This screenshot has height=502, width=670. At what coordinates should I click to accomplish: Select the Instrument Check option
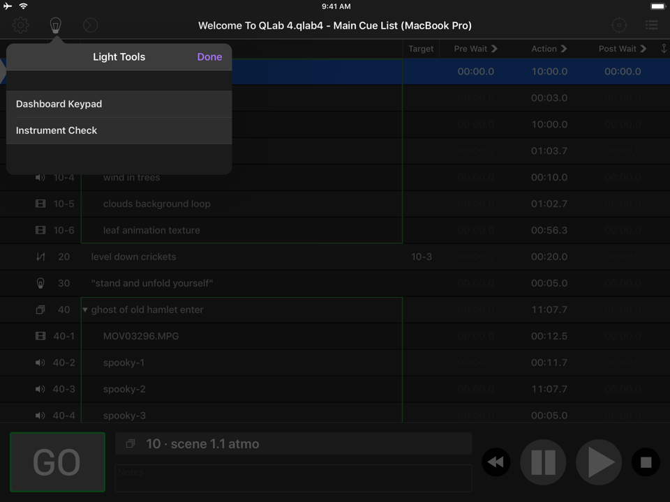click(x=119, y=130)
